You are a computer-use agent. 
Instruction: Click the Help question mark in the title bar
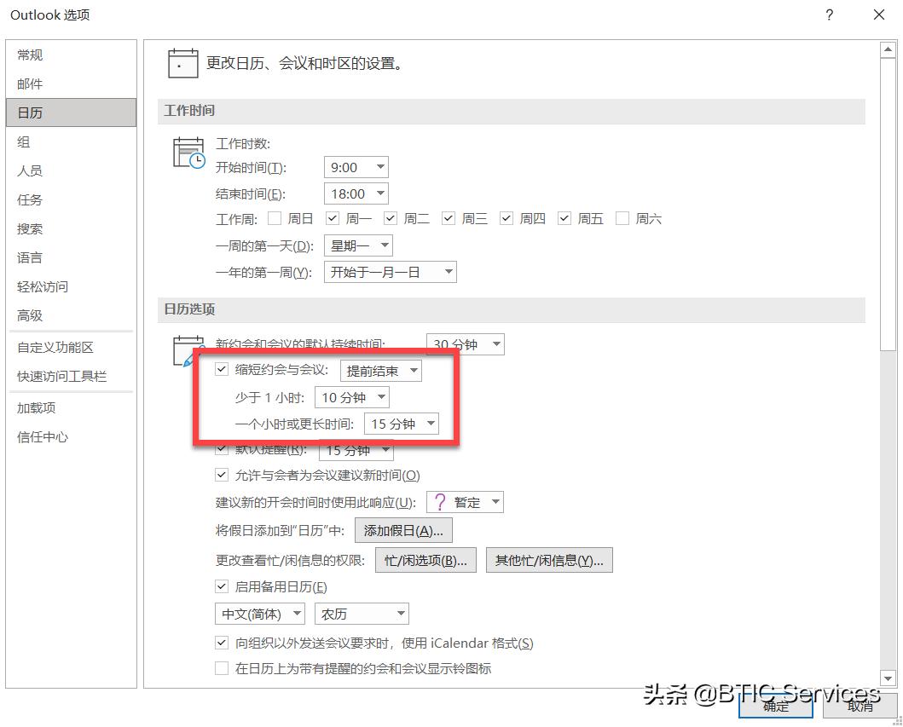[x=828, y=14]
